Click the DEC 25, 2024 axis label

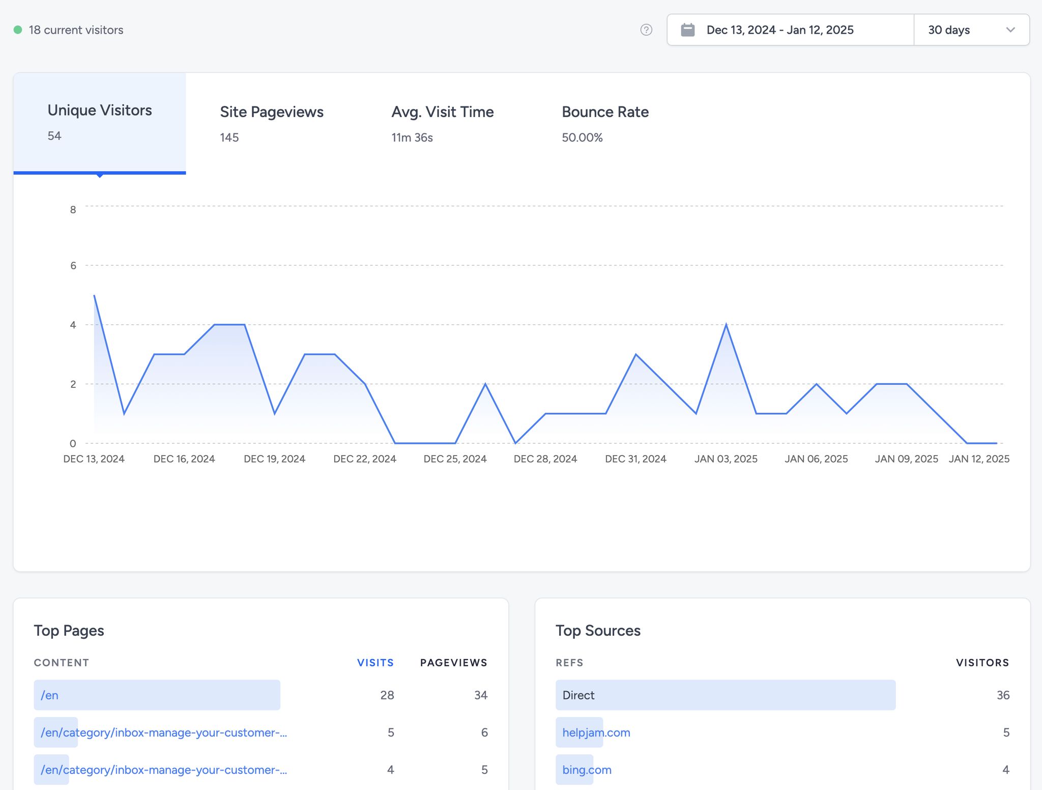tap(455, 459)
